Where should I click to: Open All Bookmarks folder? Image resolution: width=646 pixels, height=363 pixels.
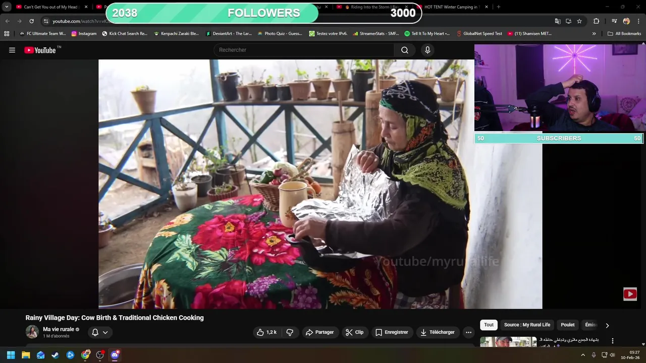624,34
